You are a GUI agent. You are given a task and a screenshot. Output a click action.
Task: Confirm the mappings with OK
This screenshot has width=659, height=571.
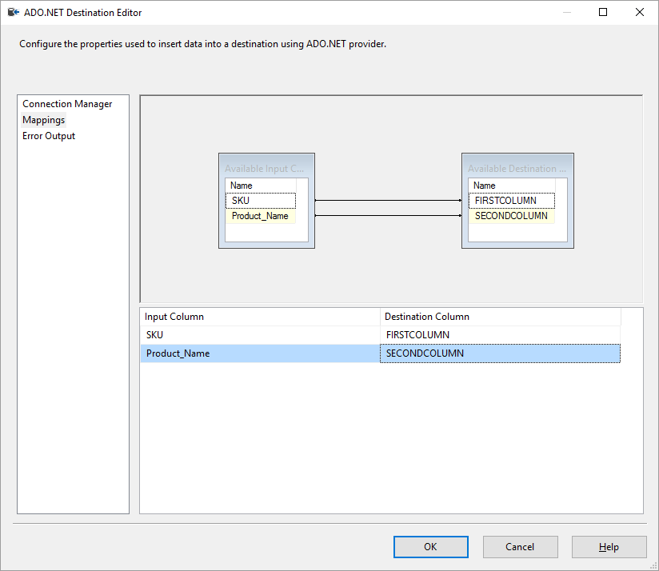pyautogui.click(x=430, y=546)
